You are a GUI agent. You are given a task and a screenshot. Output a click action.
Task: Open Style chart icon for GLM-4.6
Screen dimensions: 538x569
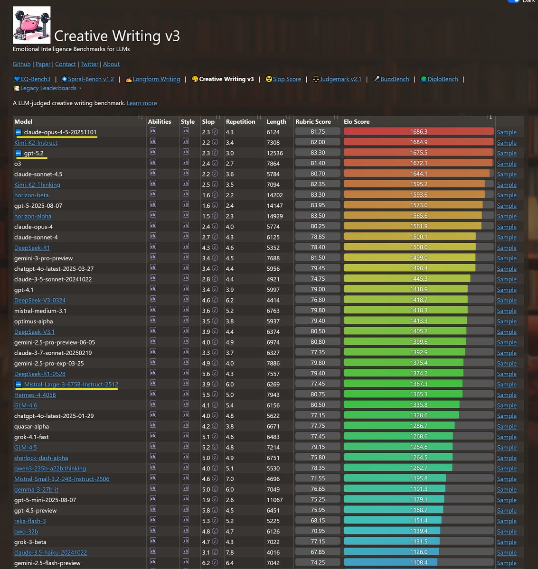coord(186,404)
